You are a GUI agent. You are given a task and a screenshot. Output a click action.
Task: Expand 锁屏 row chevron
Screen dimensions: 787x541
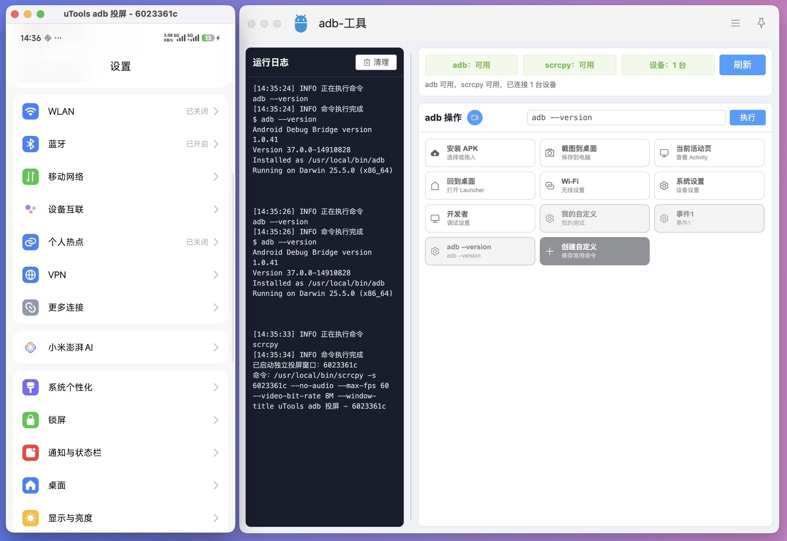click(x=216, y=420)
